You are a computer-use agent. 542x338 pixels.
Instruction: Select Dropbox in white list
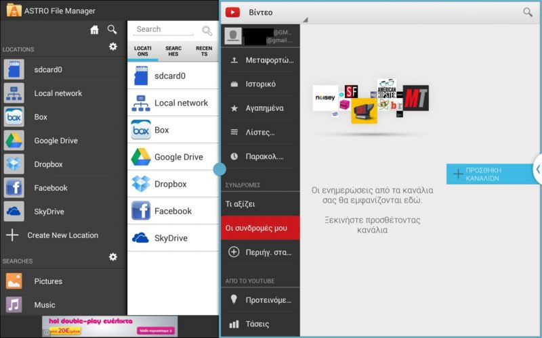(x=173, y=184)
